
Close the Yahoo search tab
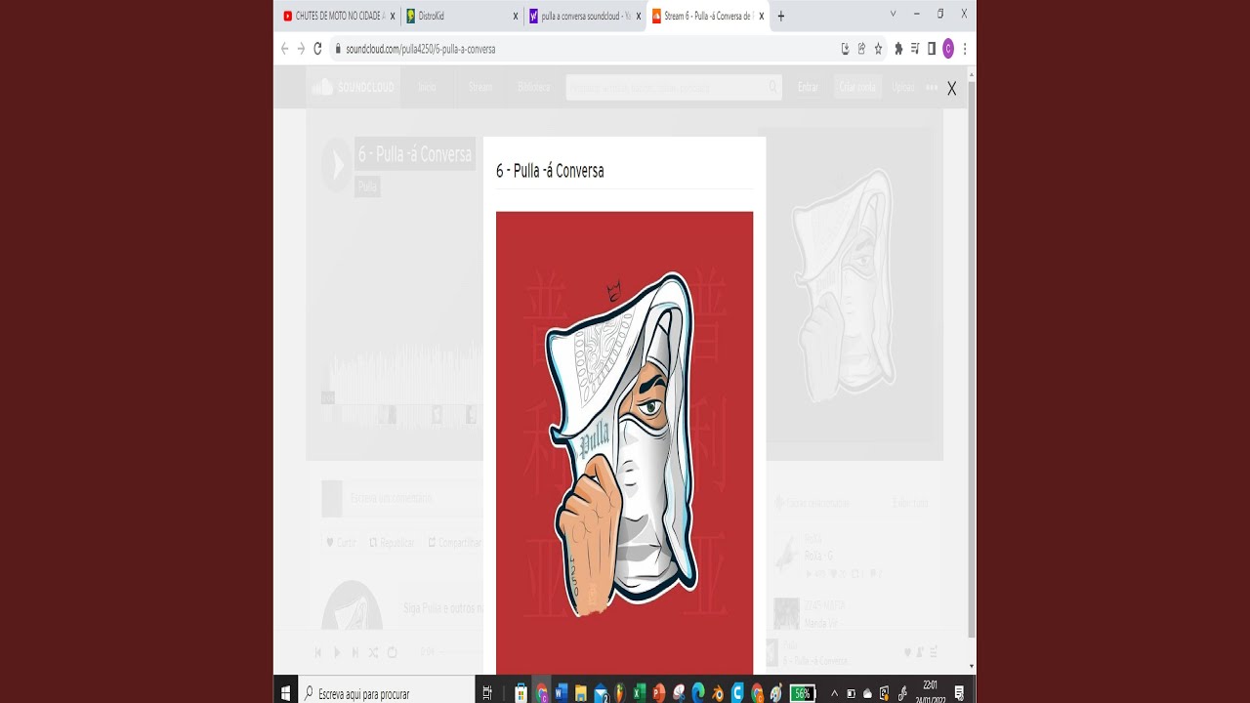pyautogui.click(x=639, y=16)
